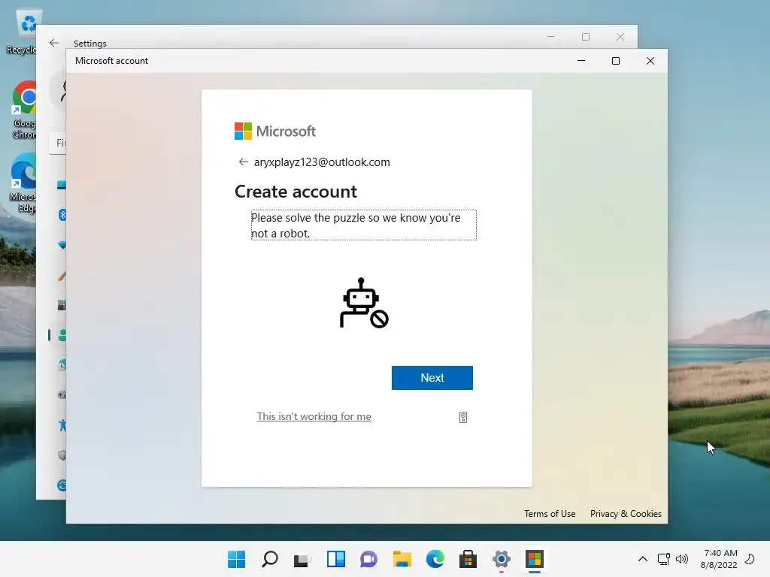The width and height of the screenshot is (770, 577).
Task: Minimize the Settings window behind
Action: pos(551,37)
